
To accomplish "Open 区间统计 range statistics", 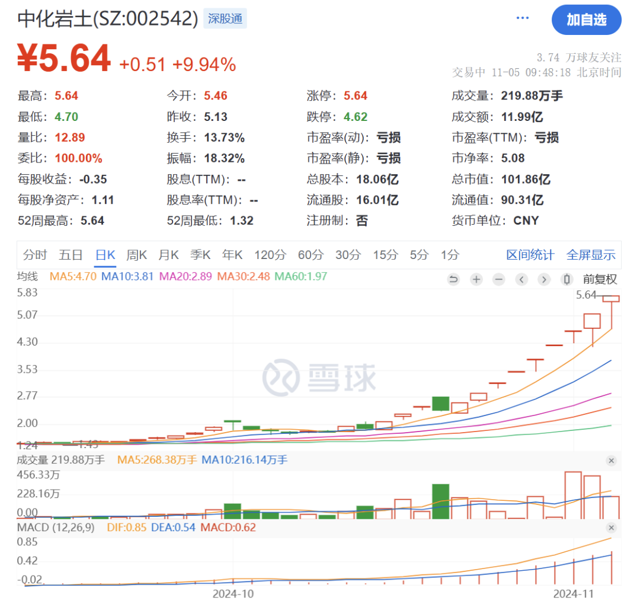I will (x=530, y=255).
